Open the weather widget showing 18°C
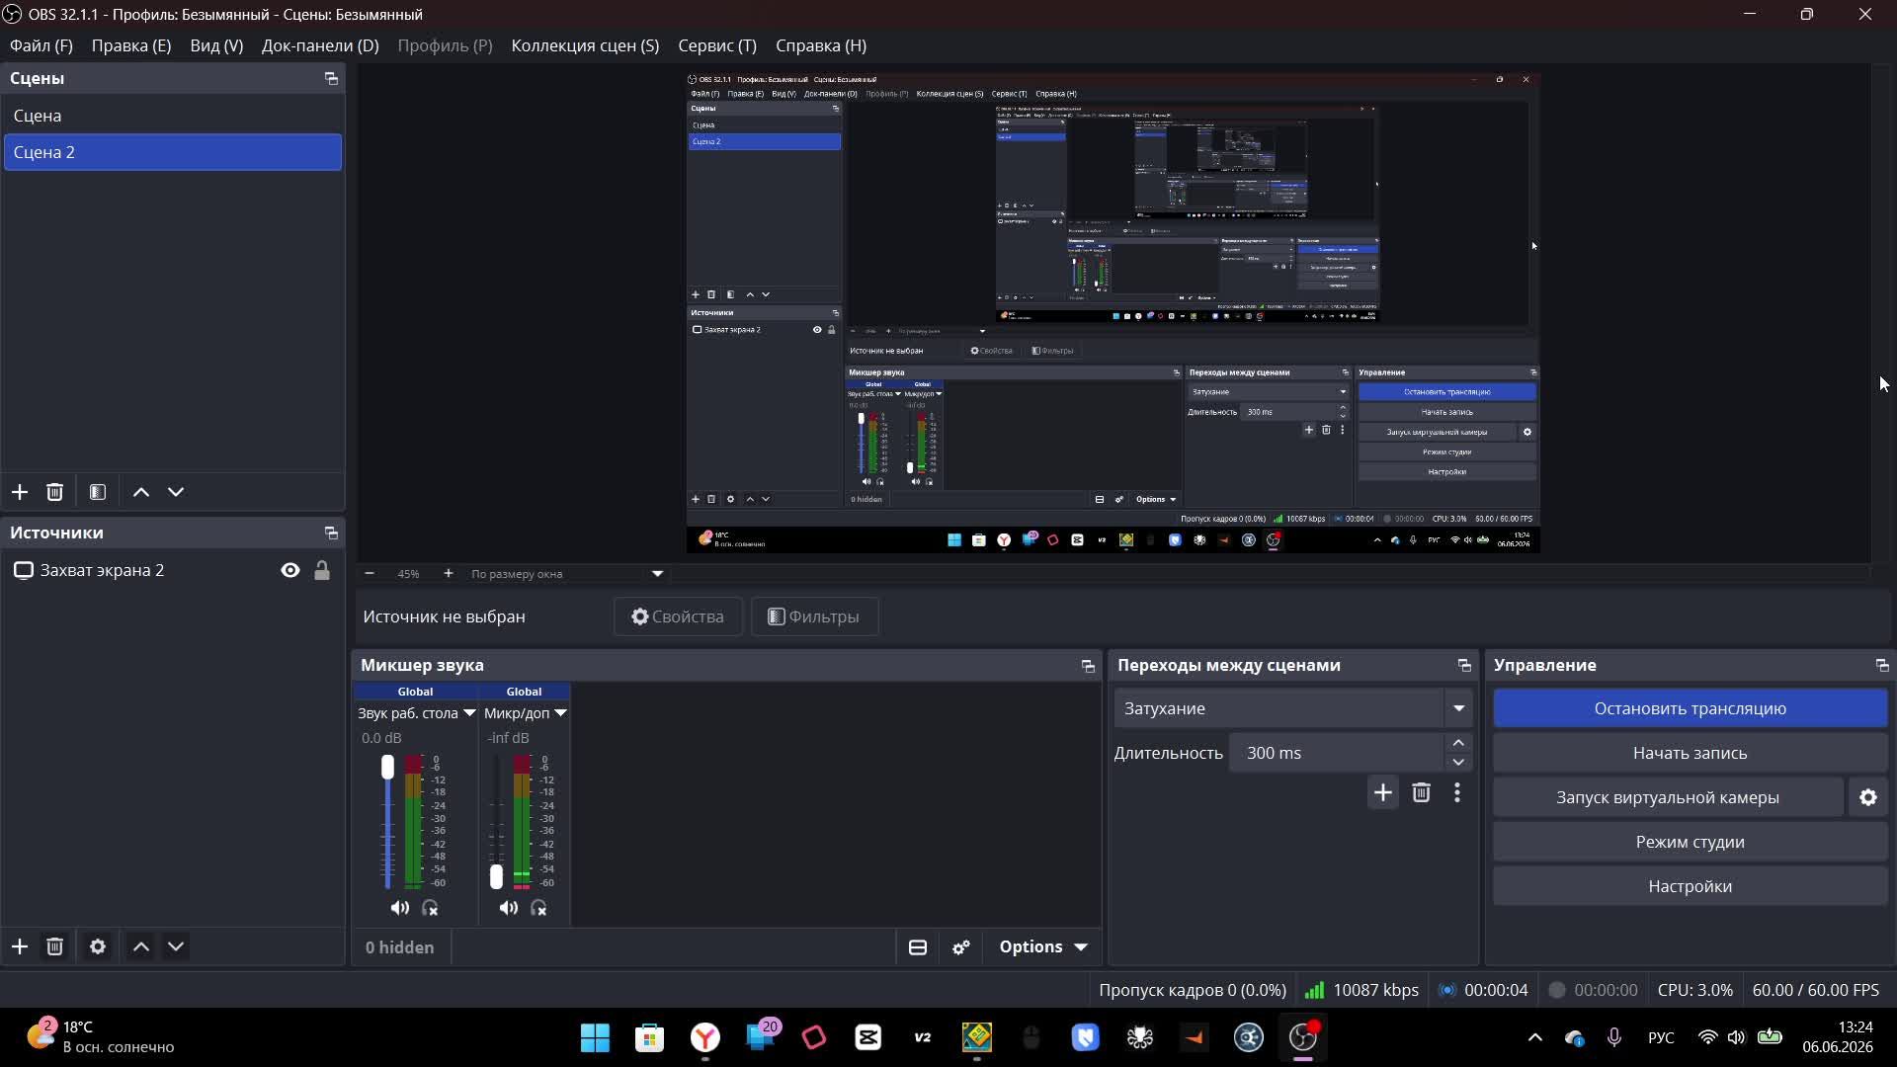Screen dimensions: 1897x1067 click(x=101, y=1036)
